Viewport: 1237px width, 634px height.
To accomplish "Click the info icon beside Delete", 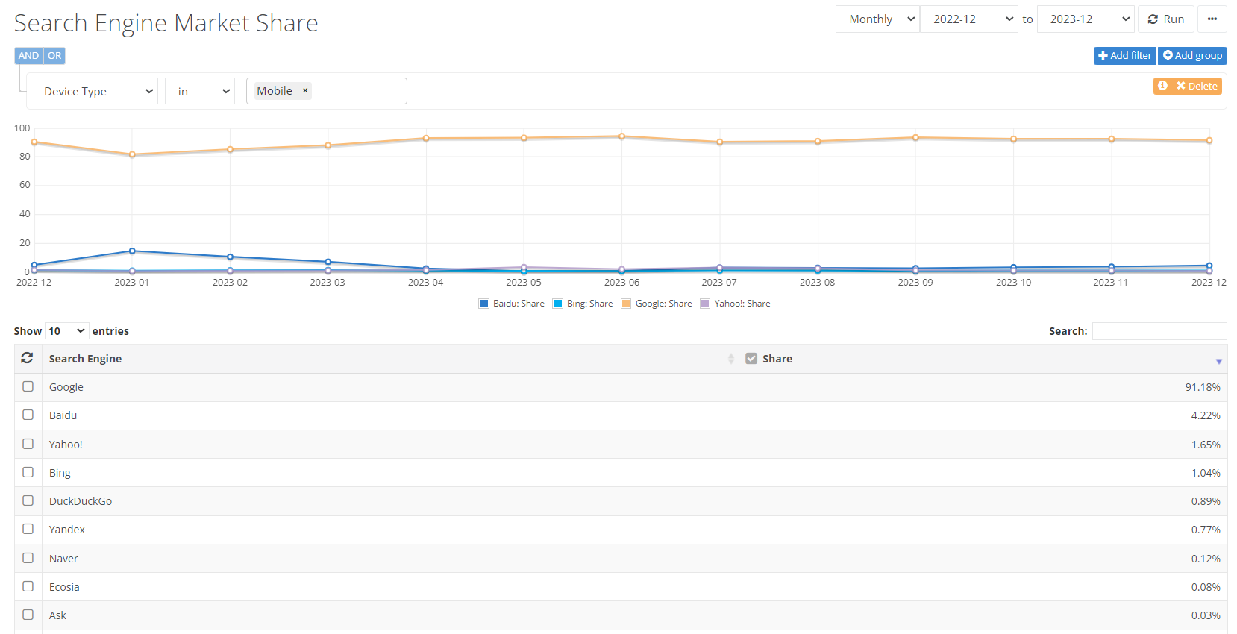I will click(x=1162, y=86).
